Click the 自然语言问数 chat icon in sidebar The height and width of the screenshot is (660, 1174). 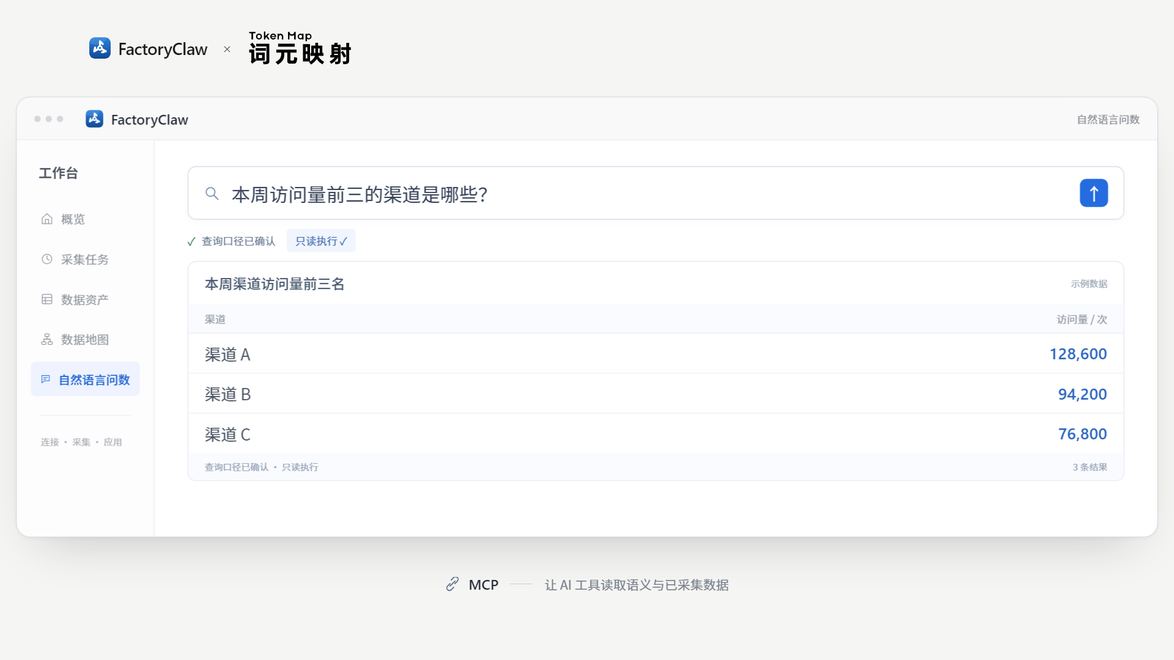click(x=46, y=380)
